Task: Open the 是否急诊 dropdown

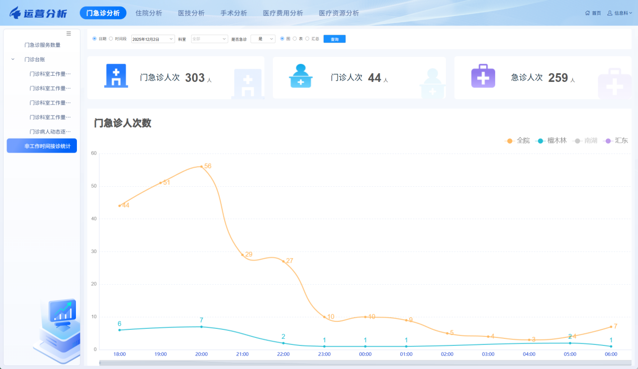Action: point(263,39)
